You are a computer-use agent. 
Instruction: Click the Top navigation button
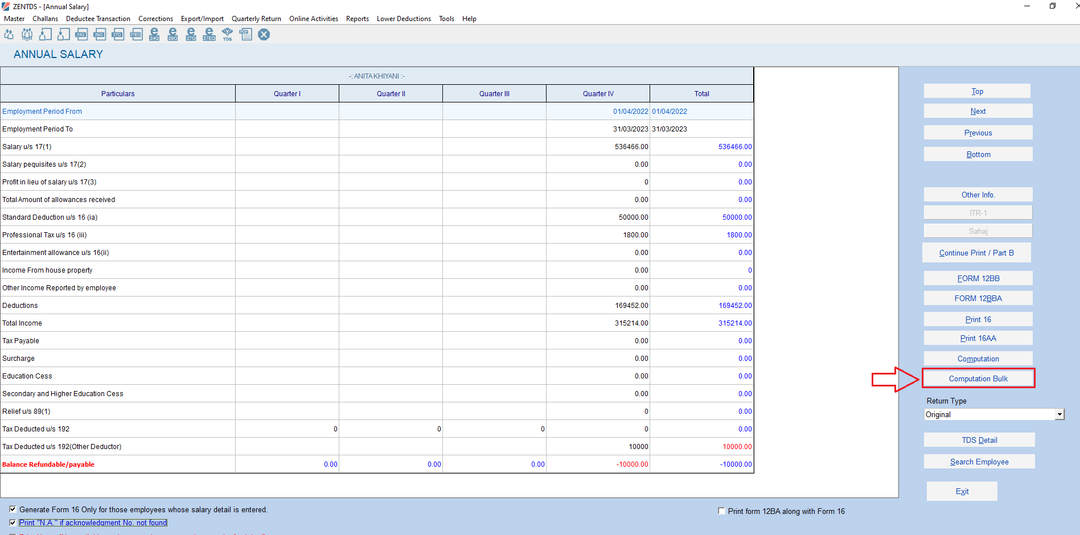click(978, 91)
